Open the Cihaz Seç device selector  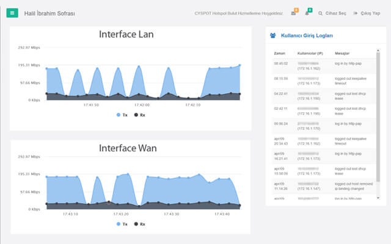click(x=335, y=13)
